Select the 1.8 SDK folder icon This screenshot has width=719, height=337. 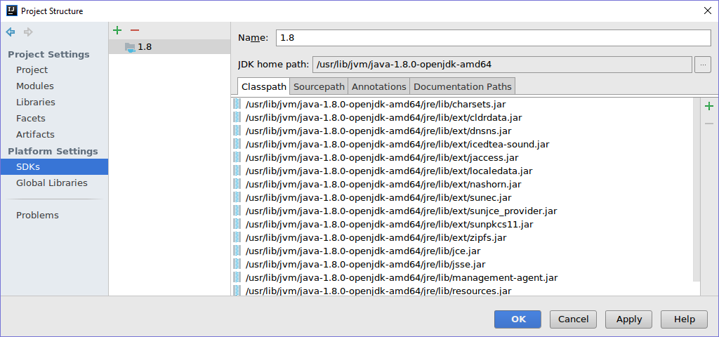pos(130,47)
